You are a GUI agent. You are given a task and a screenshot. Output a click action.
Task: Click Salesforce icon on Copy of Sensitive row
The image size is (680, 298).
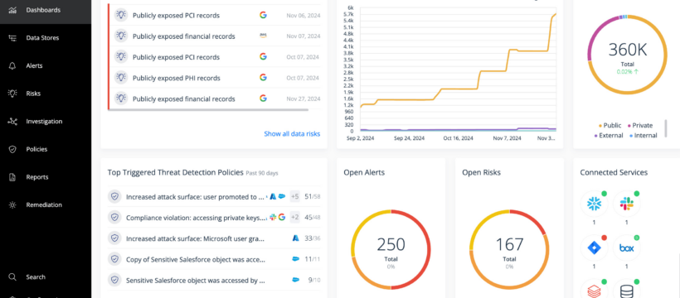[296, 259]
